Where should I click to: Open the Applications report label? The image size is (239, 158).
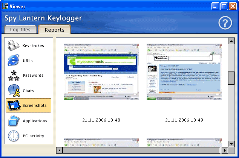(35, 121)
